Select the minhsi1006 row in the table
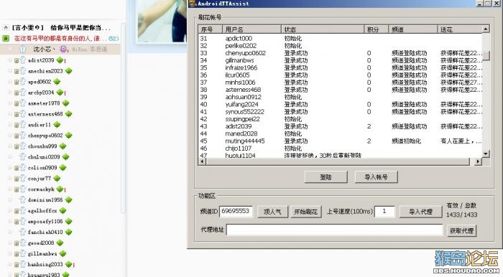The width and height of the screenshot is (503, 277). click(x=340, y=83)
